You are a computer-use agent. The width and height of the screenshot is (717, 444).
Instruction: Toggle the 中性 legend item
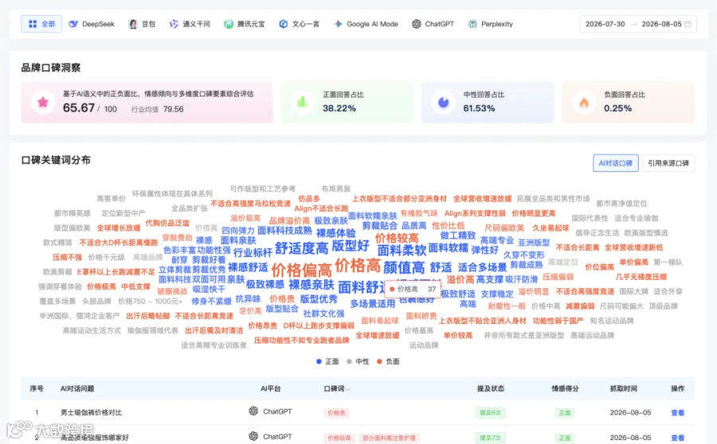coord(358,361)
